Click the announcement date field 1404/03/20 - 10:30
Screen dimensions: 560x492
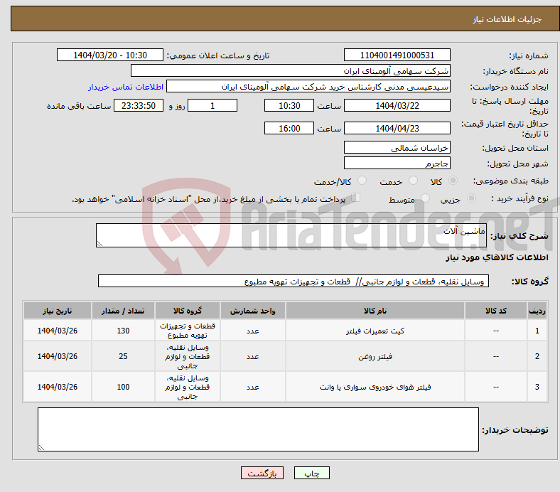[x=110, y=55]
